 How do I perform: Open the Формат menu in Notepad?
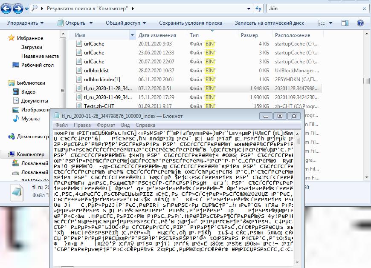tap(105, 125)
